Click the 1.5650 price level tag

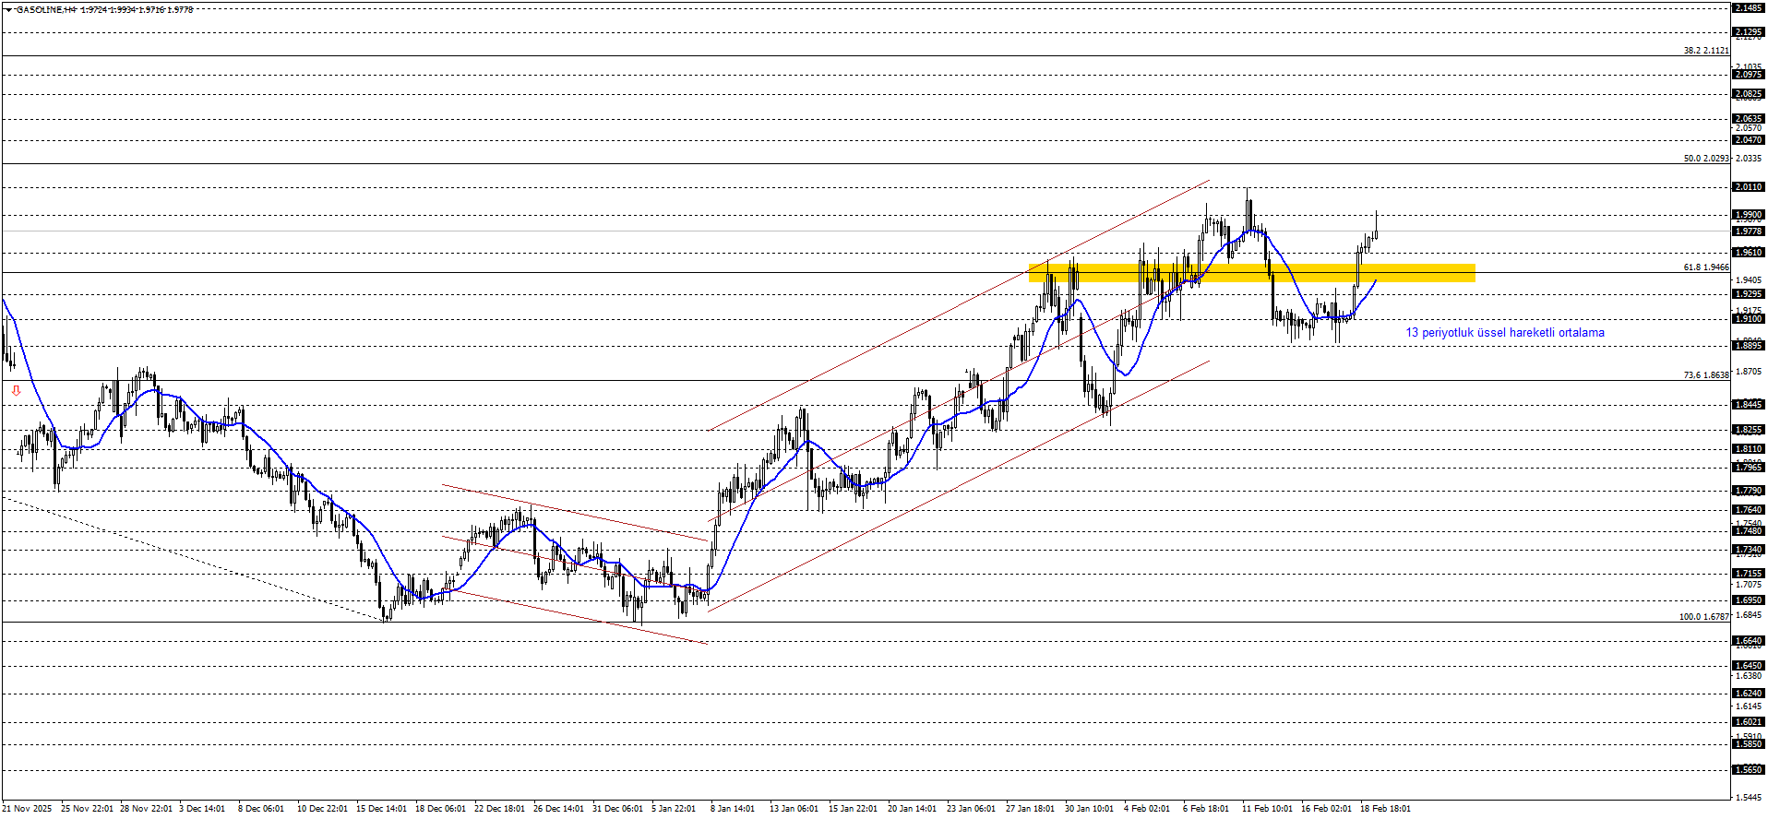[1748, 770]
